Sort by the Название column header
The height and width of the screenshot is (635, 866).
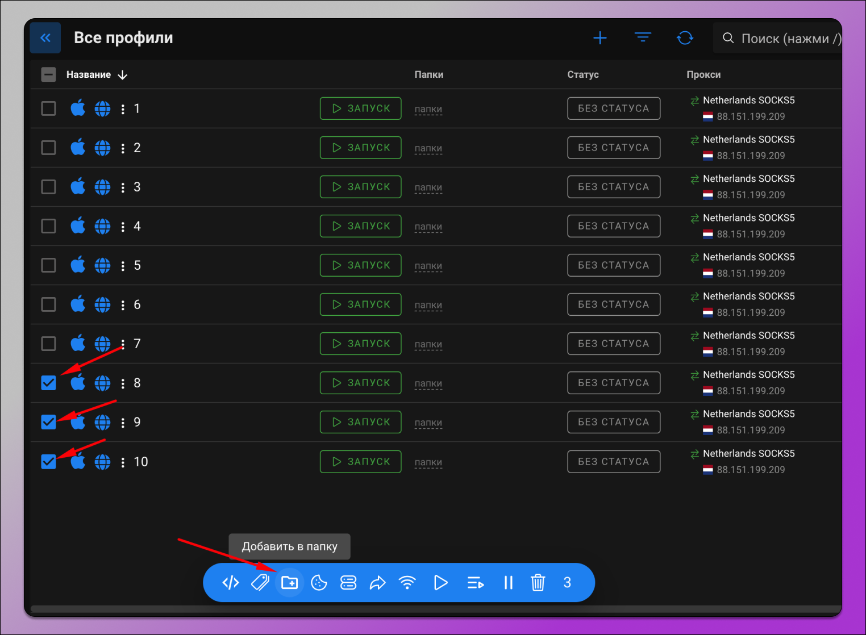89,74
